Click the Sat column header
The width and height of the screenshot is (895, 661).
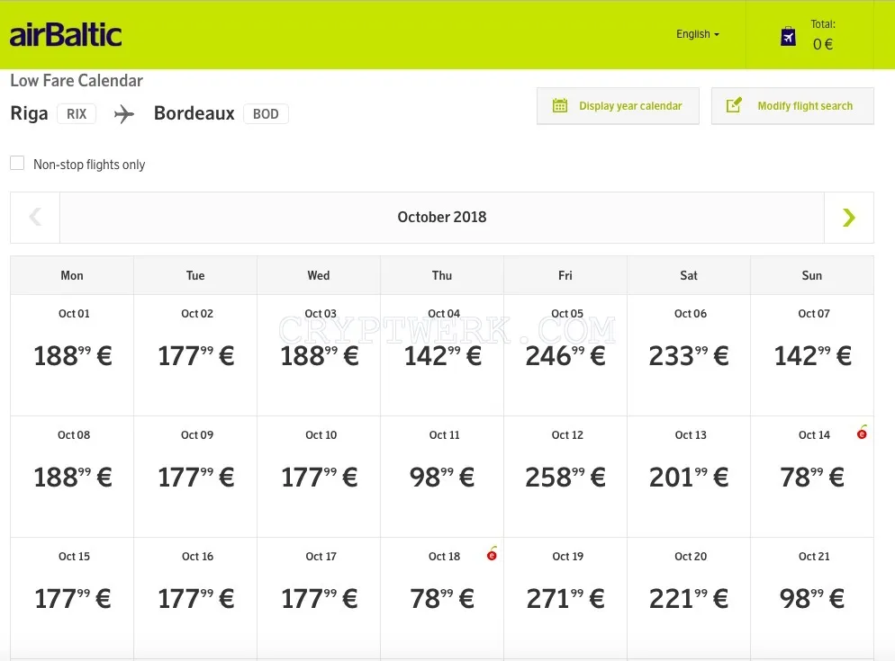[x=689, y=275]
